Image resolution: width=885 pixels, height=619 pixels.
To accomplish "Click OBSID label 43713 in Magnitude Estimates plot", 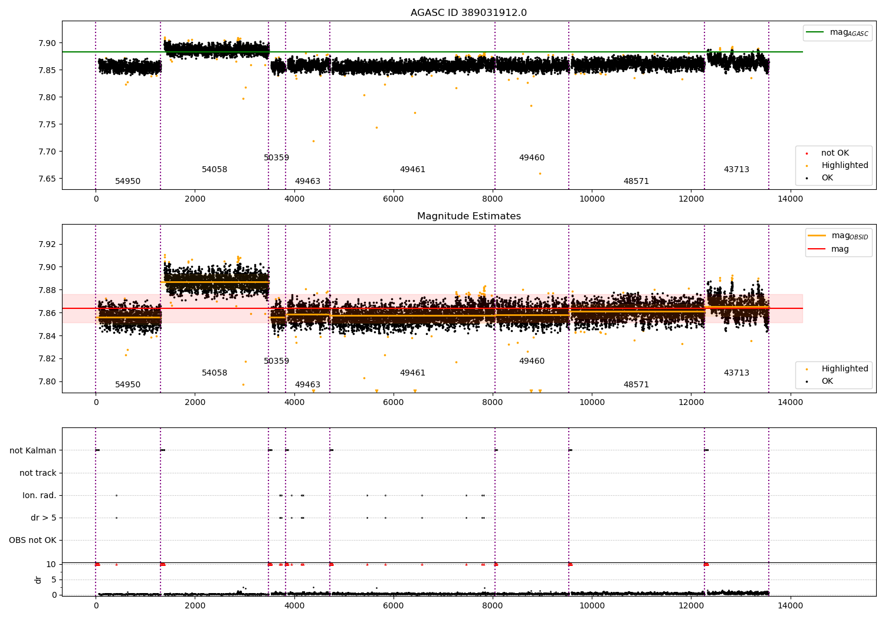I will [737, 373].
